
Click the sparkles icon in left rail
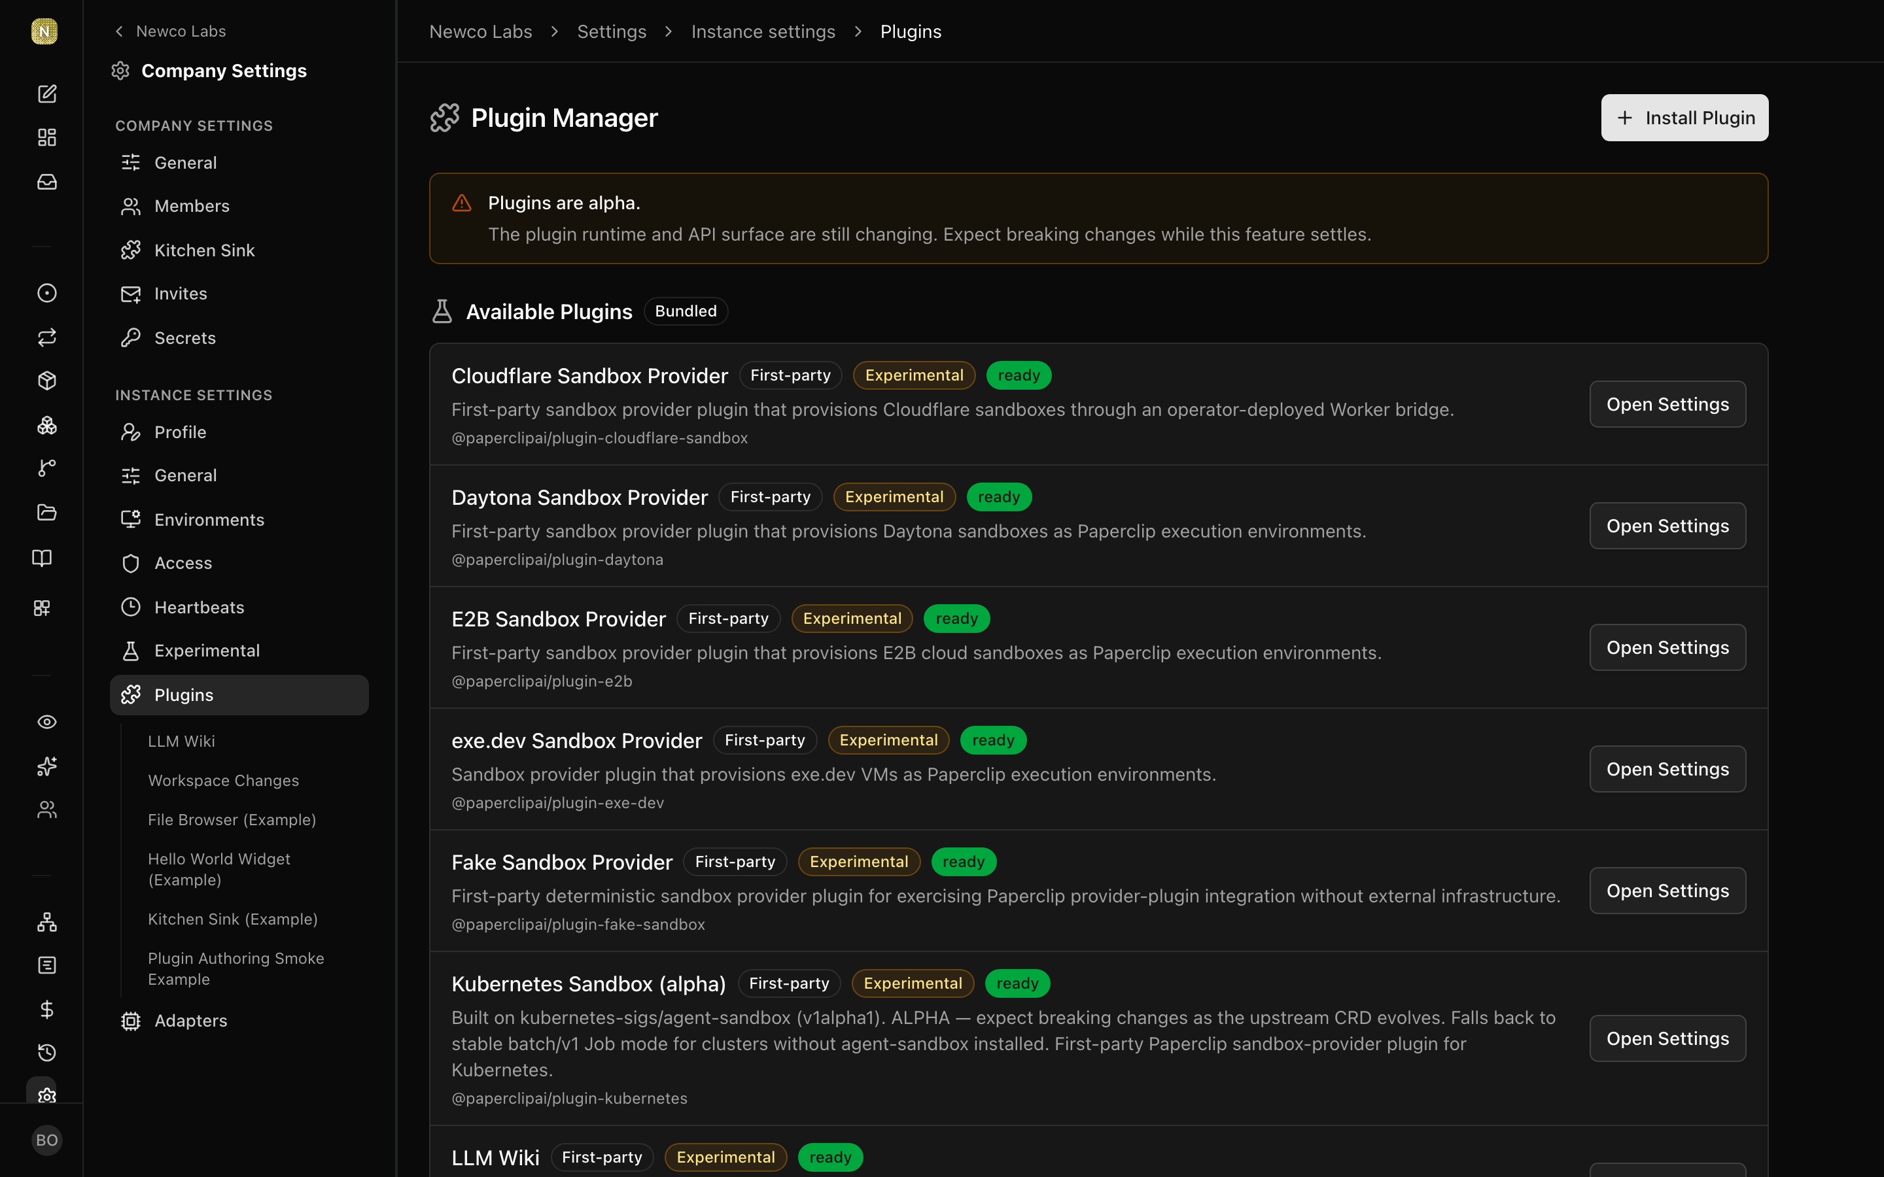(46, 766)
